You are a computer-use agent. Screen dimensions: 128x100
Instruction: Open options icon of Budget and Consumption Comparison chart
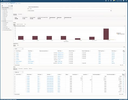[x=125, y=26]
